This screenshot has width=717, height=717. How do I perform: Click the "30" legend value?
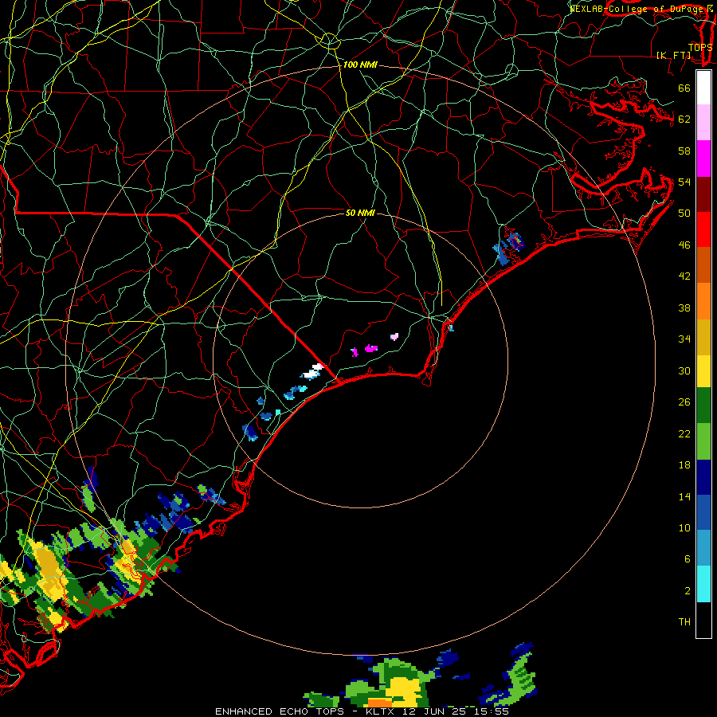684,370
